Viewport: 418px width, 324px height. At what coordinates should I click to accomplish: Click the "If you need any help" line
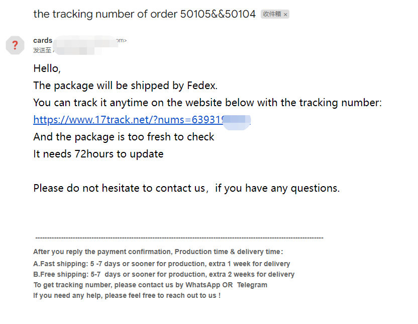(x=127, y=295)
